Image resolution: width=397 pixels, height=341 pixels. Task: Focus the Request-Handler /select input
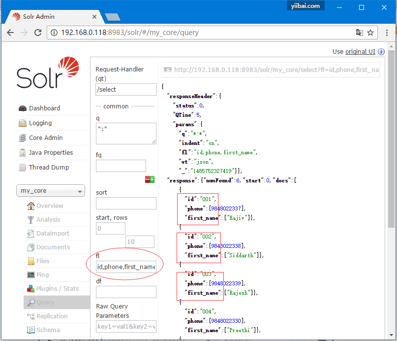coord(126,90)
